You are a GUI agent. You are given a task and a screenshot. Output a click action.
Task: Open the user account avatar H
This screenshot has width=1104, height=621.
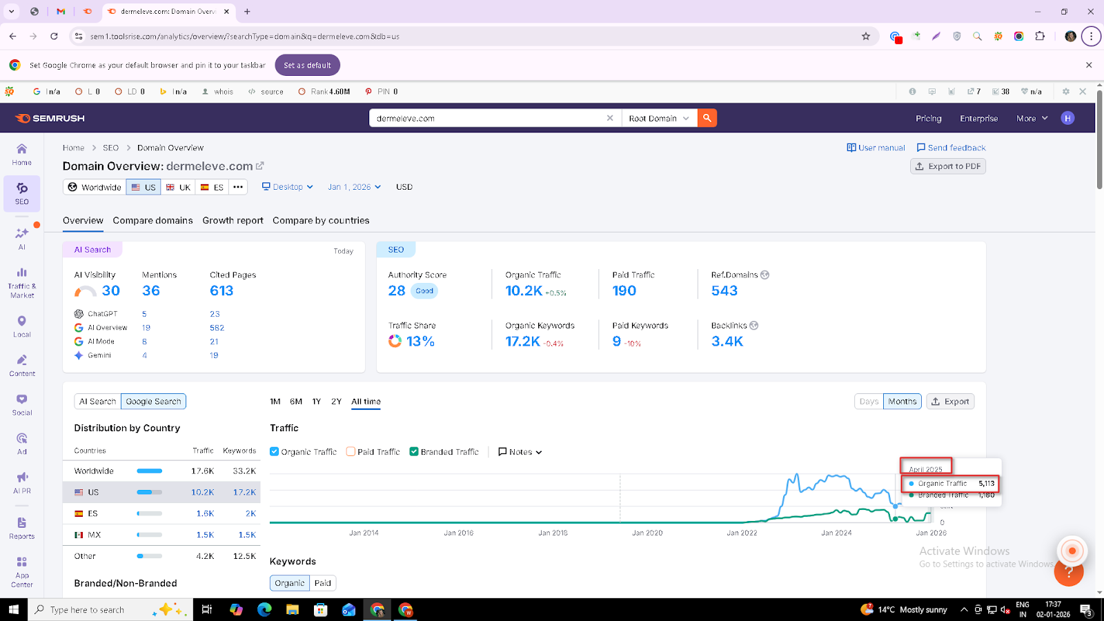(x=1067, y=118)
